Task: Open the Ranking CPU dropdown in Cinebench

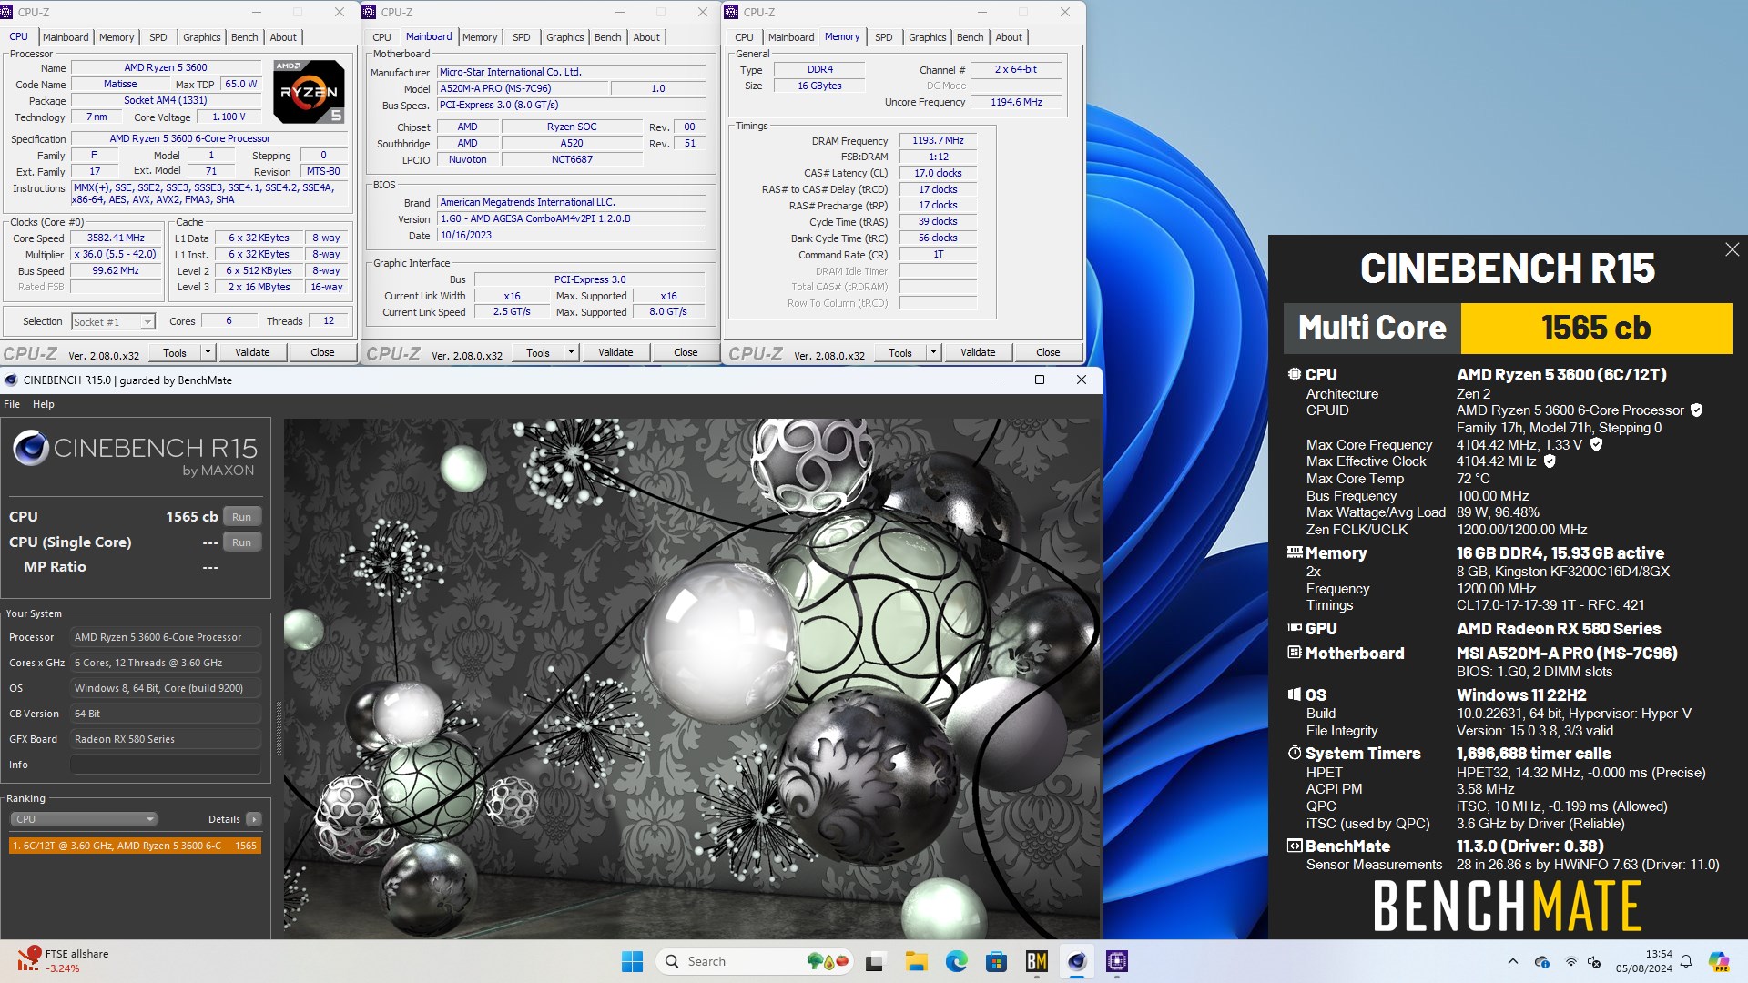Action: point(84,819)
